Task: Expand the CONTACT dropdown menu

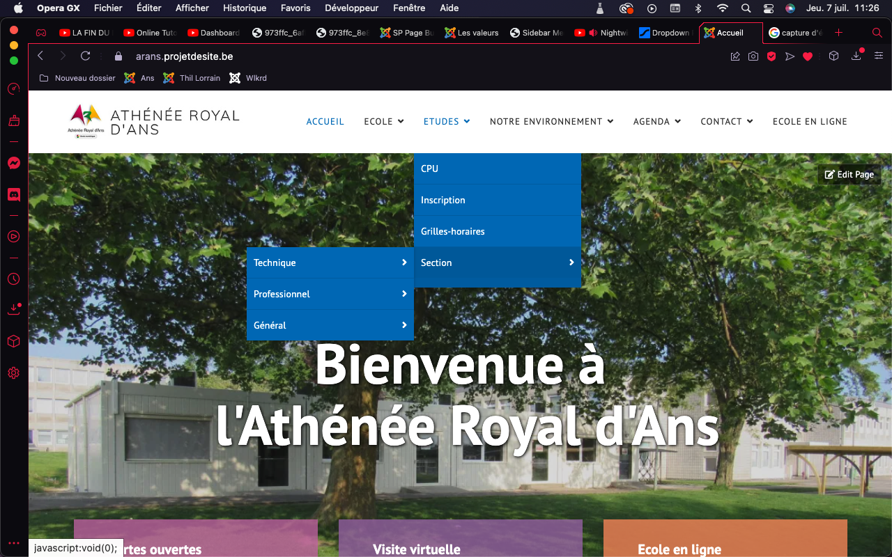Action: [727, 121]
